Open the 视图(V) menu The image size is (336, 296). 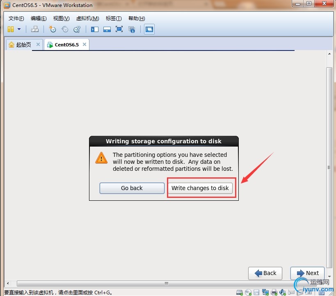point(61,18)
